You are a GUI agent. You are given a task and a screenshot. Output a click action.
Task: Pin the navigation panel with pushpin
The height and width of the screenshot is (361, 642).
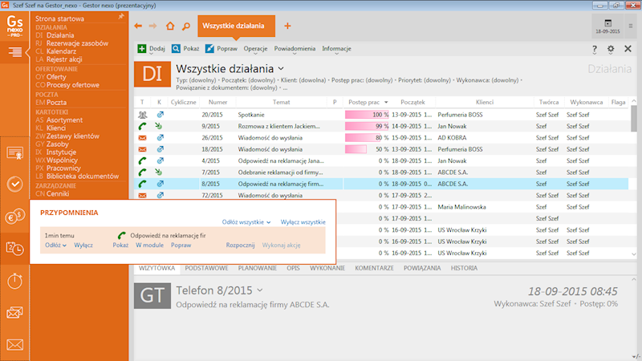[120, 15]
